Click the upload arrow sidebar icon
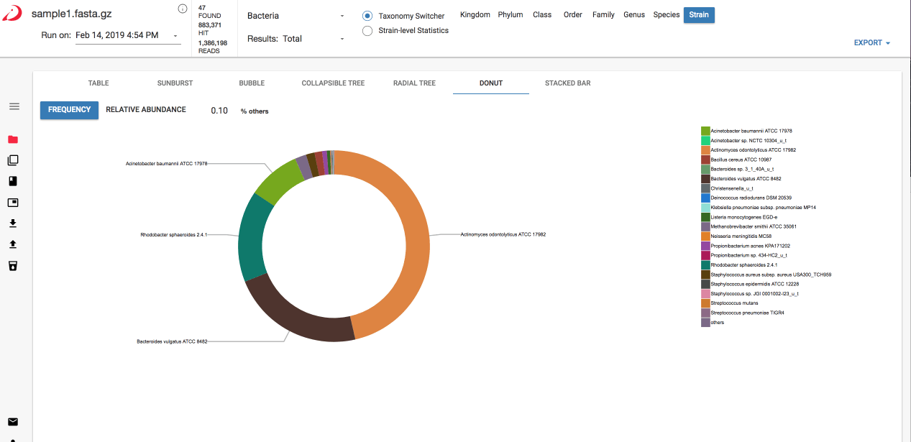 (x=13, y=244)
